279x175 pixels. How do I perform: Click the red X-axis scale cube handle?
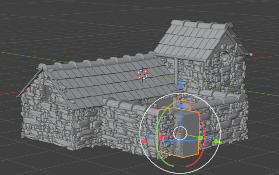(x=160, y=137)
